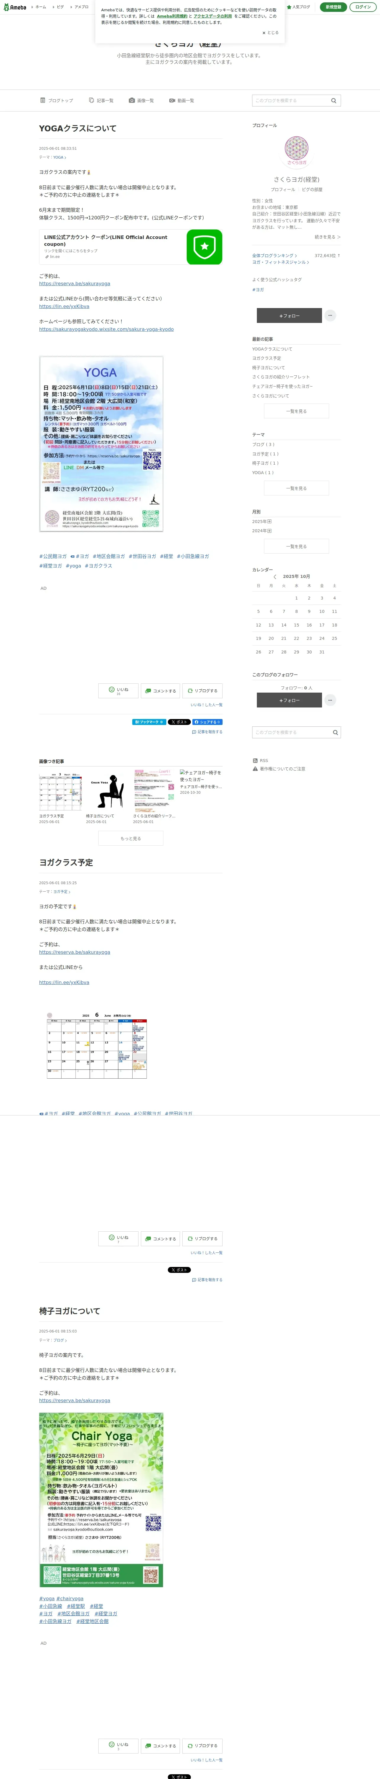Click LINE official account shield icon
This screenshot has height=1779, width=380.
204,247
